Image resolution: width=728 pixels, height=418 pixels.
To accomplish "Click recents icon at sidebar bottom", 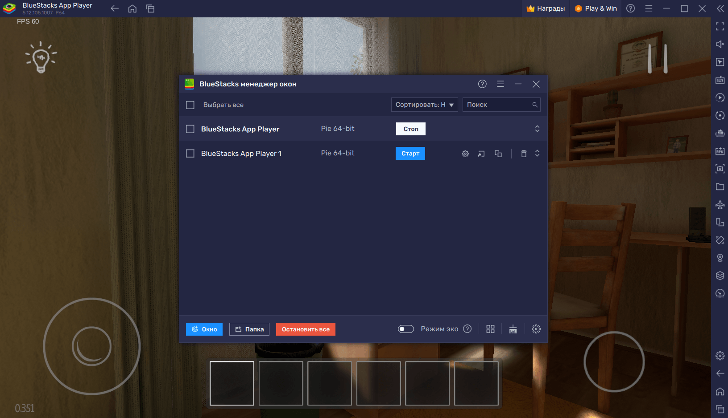I will tap(720, 409).
